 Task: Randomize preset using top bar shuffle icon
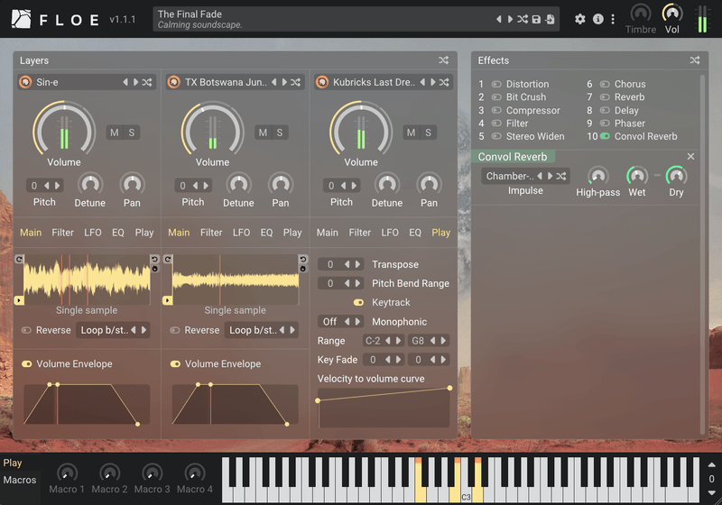(523, 19)
